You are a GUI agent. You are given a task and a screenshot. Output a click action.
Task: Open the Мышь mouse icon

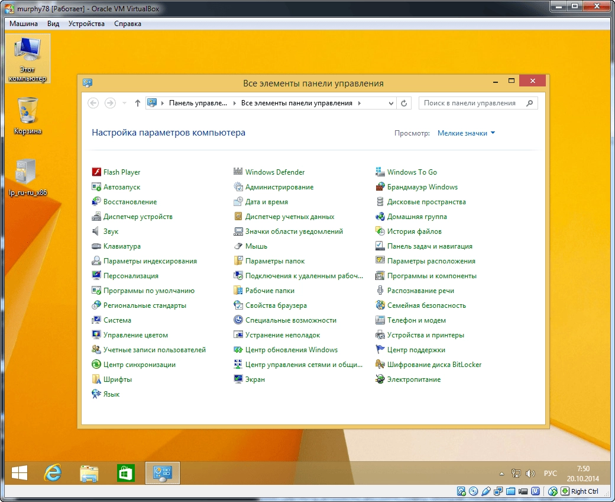click(238, 246)
